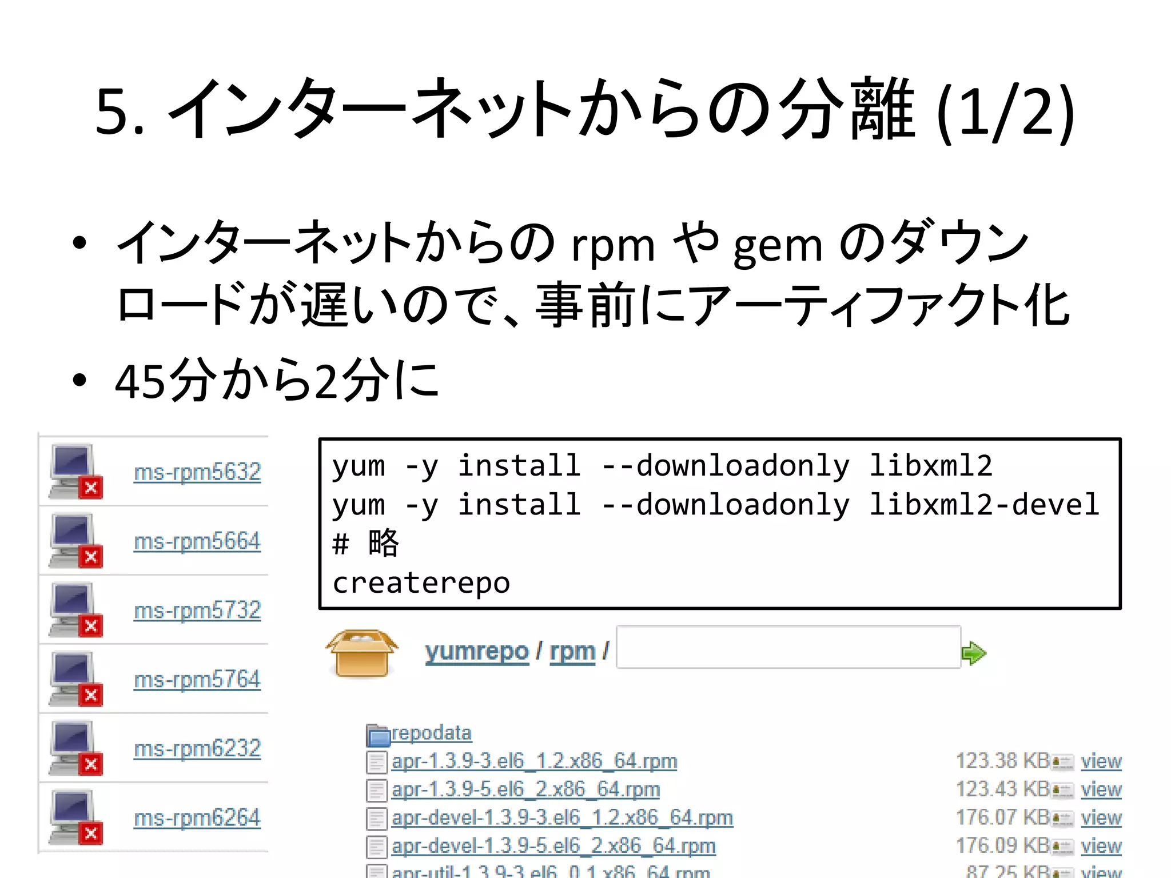
Task: Click the repodata folder icon
Action: 377,735
